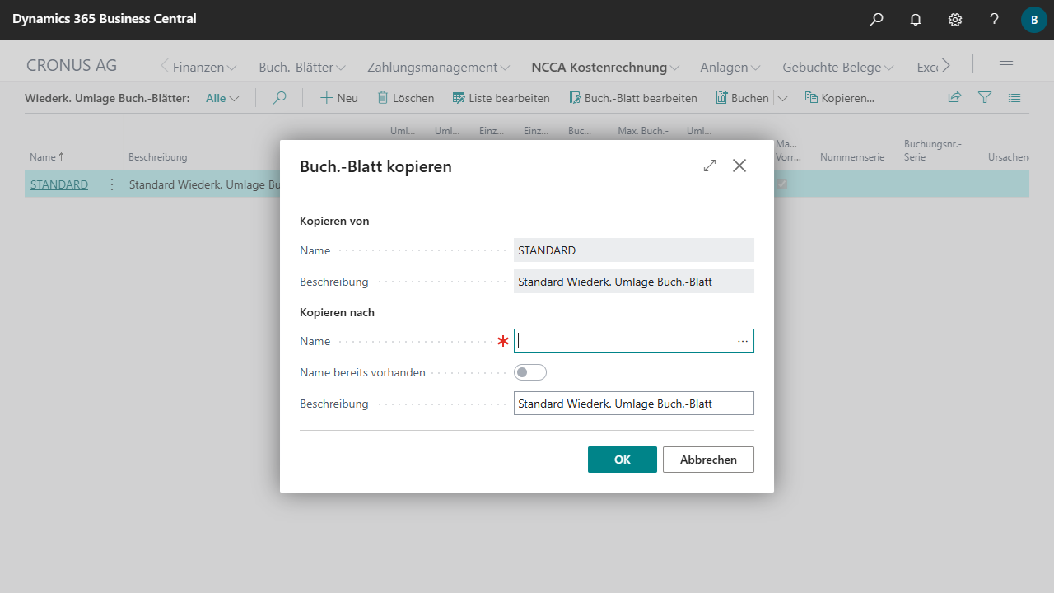Open the Zahlungsmanagement menu
Image resolution: width=1054 pixels, height=593 pixels.
point(438,68)
